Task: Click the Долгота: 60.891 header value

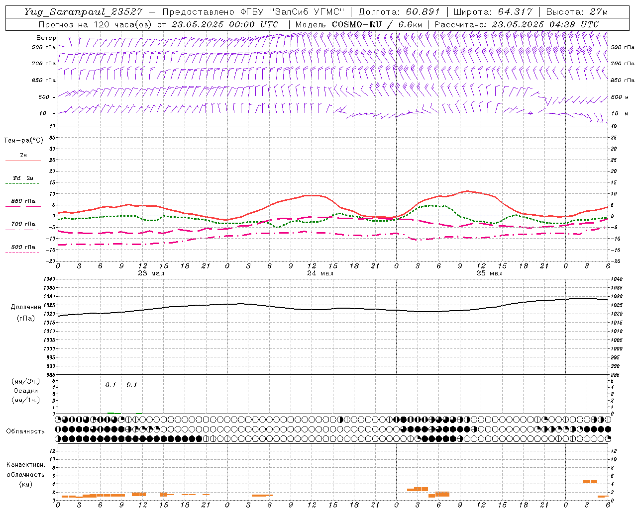Action: pos(399,12)
